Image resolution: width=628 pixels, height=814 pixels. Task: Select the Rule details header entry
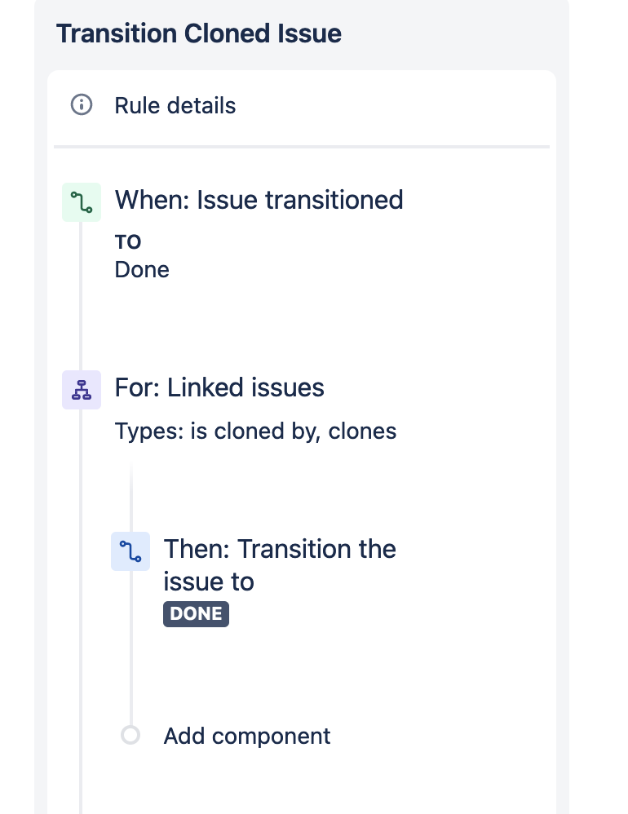[x=175, y=104]
